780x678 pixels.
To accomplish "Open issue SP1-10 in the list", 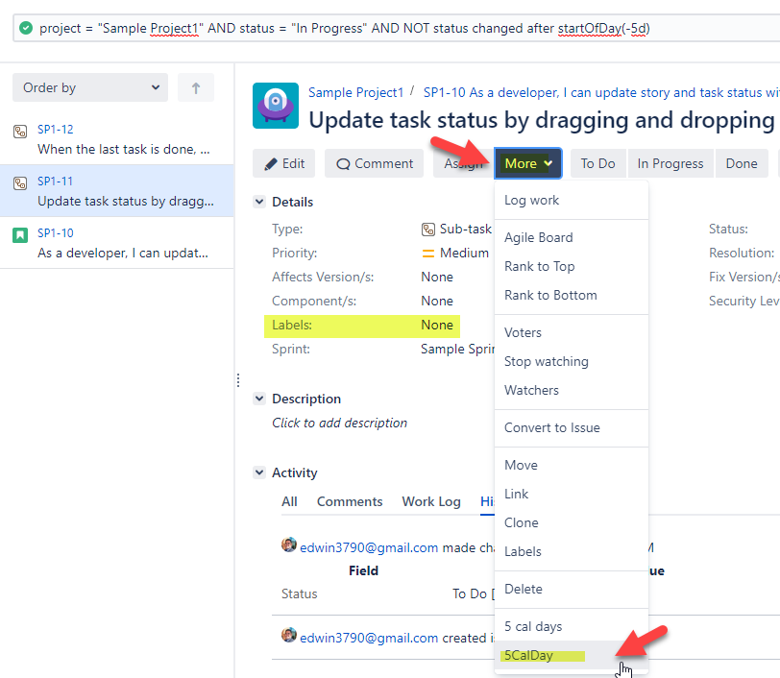I will 117,243.
